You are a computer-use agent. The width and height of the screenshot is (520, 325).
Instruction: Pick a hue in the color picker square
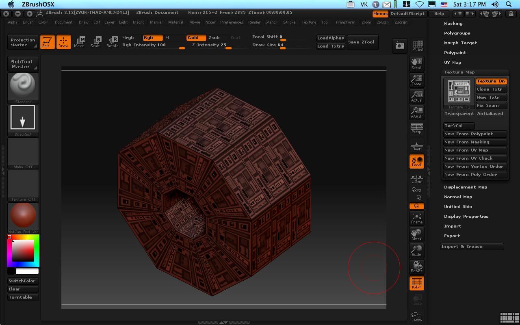point(23,251)
